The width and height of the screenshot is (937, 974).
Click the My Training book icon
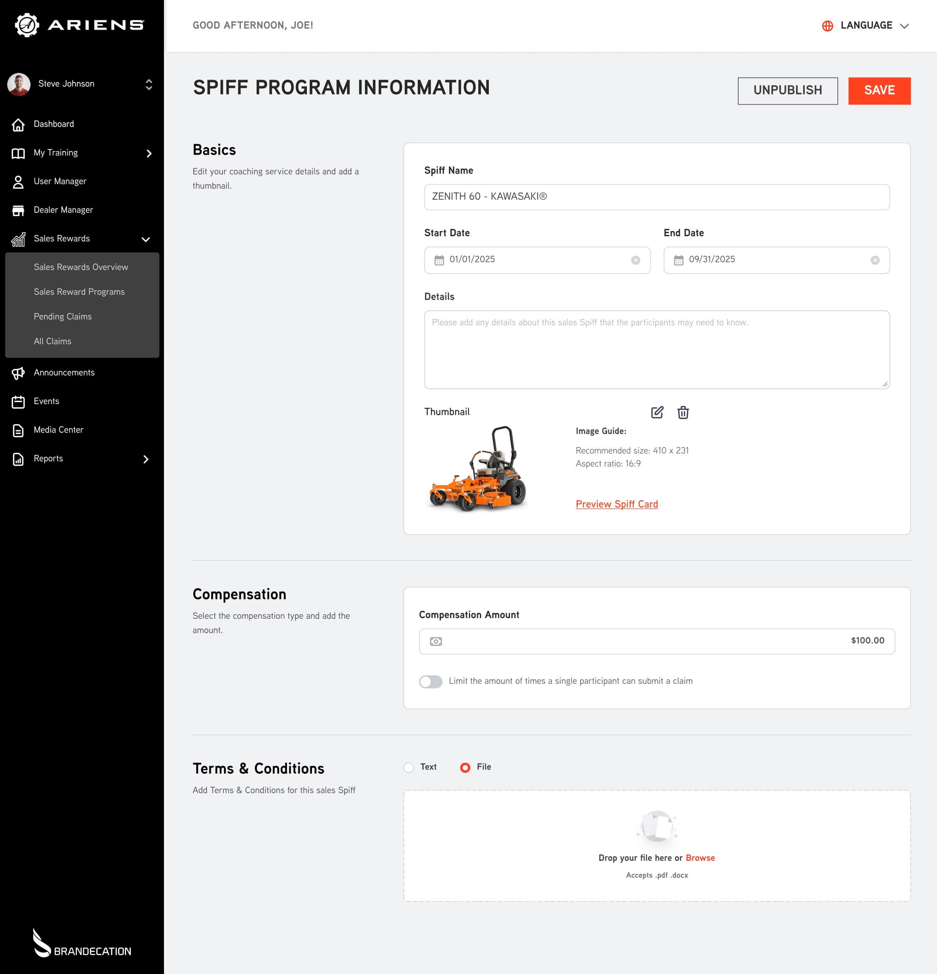click(18, 153)
